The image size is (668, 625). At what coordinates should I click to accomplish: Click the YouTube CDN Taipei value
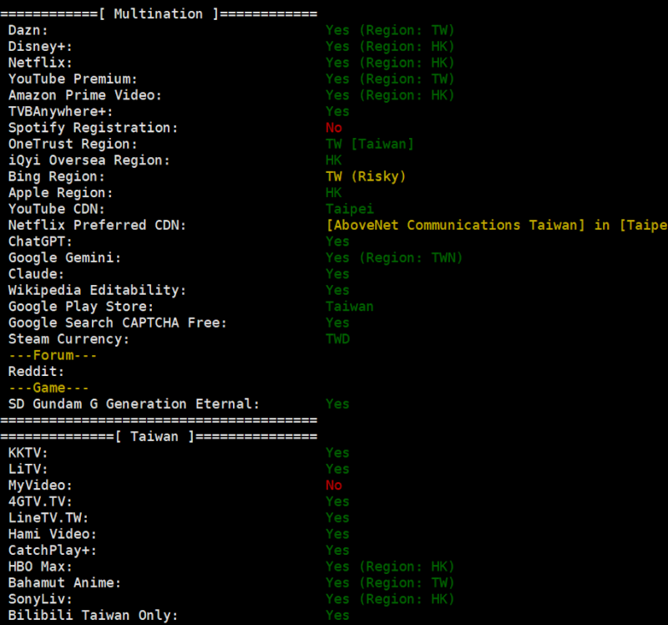coord(349,209)
